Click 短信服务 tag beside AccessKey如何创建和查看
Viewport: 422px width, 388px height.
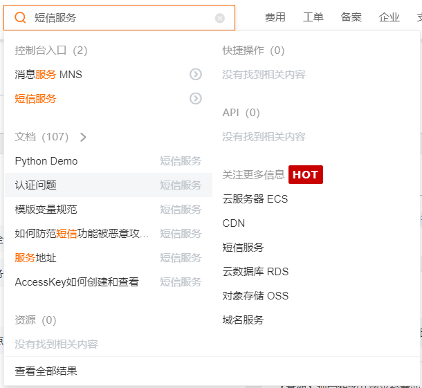click(x=181, y=282)
